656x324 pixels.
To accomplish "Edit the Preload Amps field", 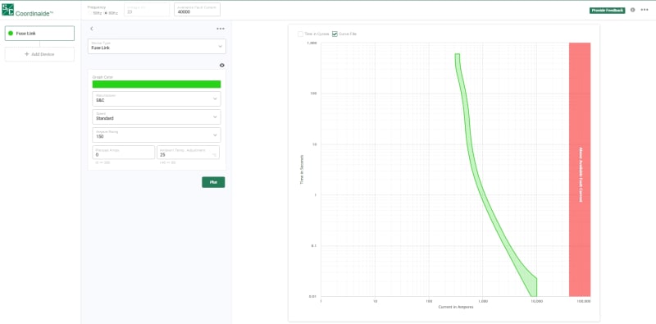I will [x=124, y=153].
